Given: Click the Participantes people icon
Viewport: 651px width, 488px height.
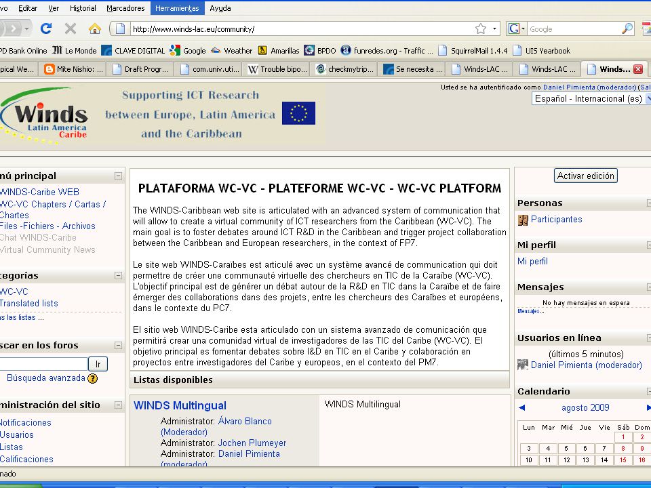Looking at the screenshot, I should [523, 220].
